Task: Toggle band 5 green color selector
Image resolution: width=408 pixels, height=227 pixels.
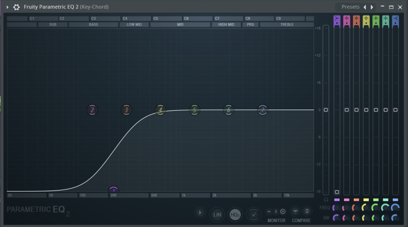Action: [376, 200]
